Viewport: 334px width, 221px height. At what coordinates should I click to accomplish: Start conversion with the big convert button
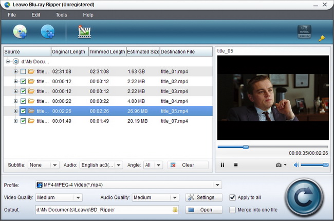pos(304,197)
